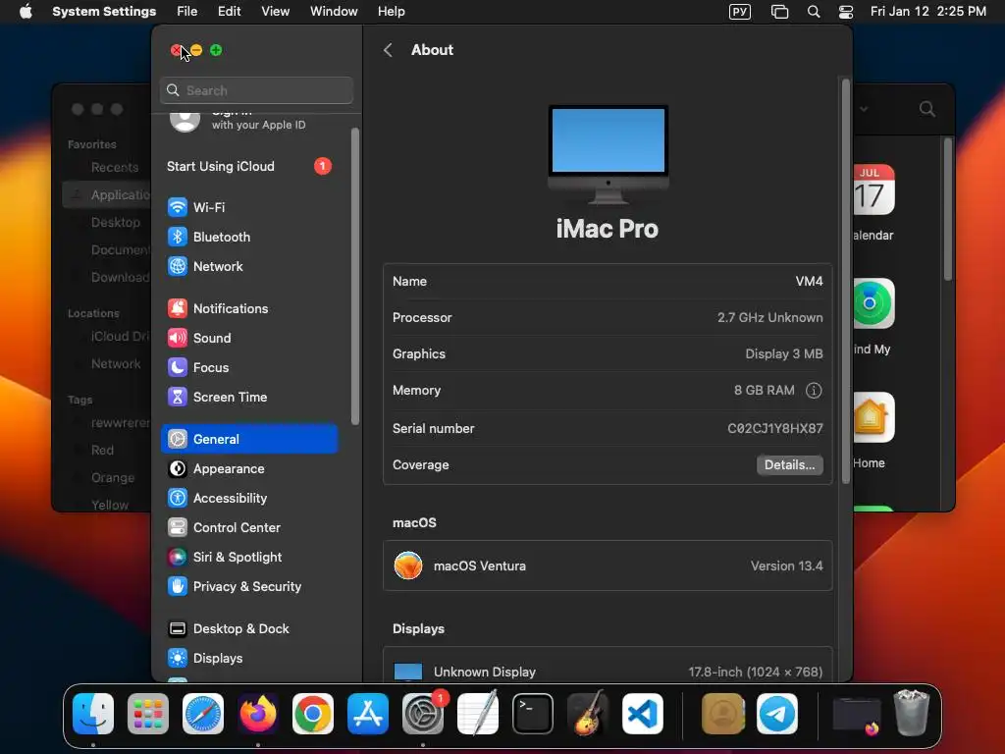The width and height of the screenshot is (1005, 754).
Task: Click the Apple menu
Action: coord(26,12)
